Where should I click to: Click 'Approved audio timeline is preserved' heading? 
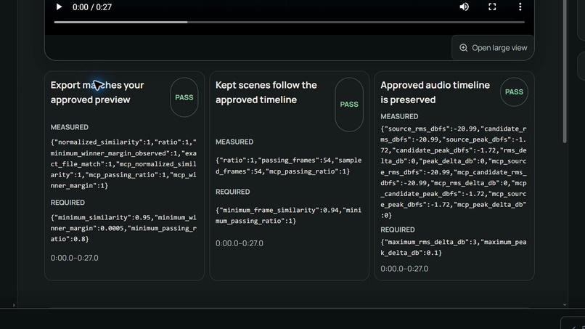pos(435,92)
